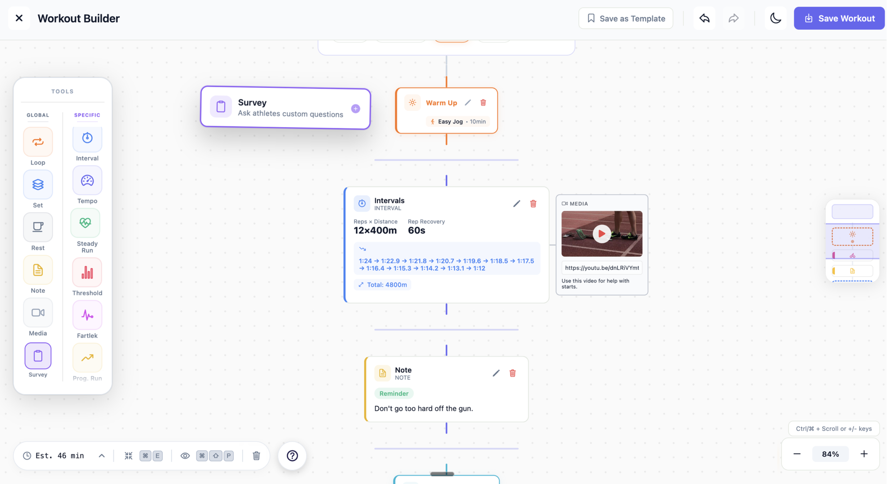Select the Fartlek tool

(x=87, y=315)
